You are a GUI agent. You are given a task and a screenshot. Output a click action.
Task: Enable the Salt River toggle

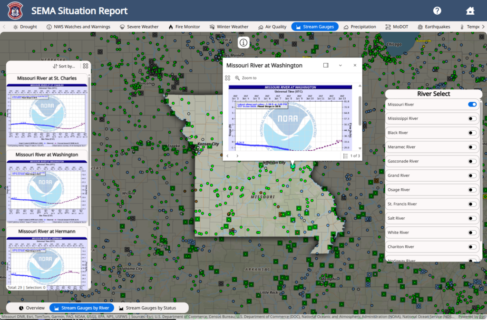click(472, 219)
